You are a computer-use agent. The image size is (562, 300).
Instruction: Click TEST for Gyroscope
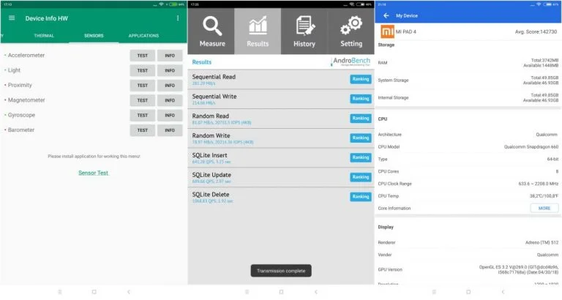tap(142, 116)
